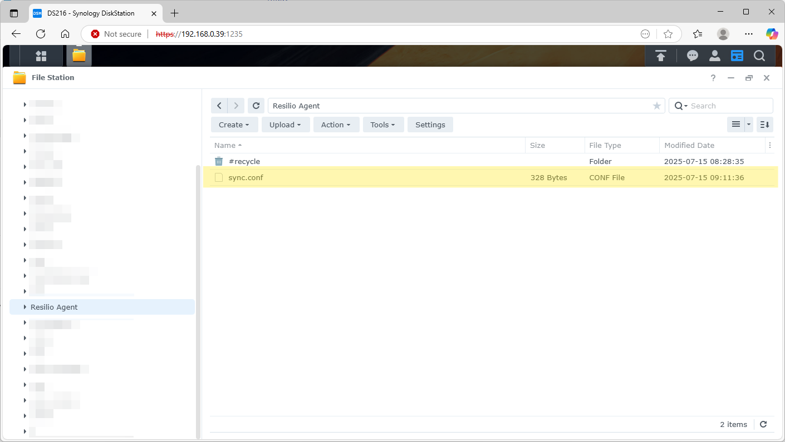
Task: Open Copilot from the browser toolbar
Action: (x=772, y=34)
